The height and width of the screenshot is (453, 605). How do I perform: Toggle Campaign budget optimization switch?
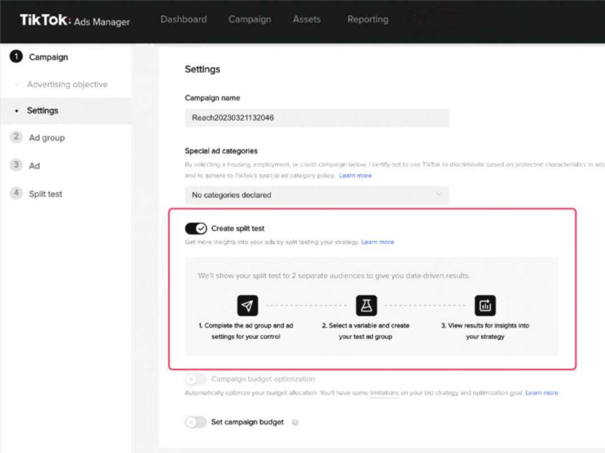(x=196, y=380)
